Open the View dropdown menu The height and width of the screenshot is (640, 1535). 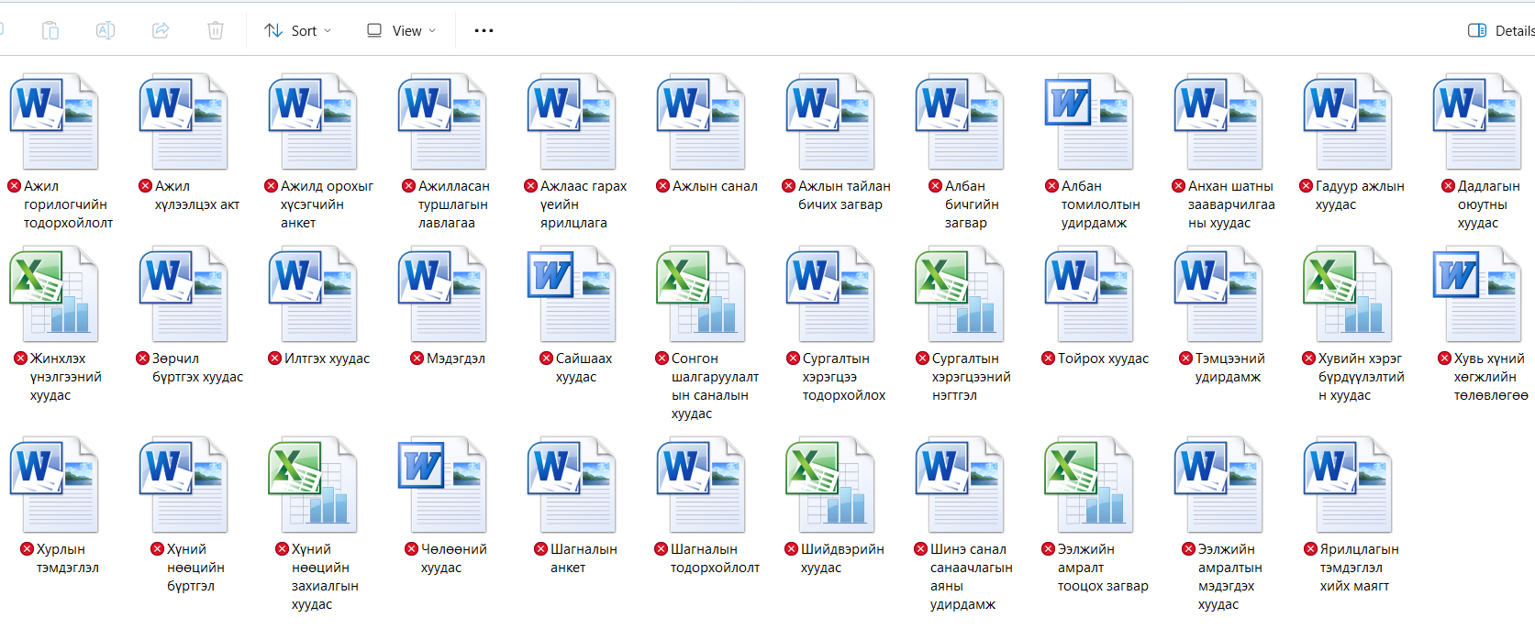pos(401,30)
